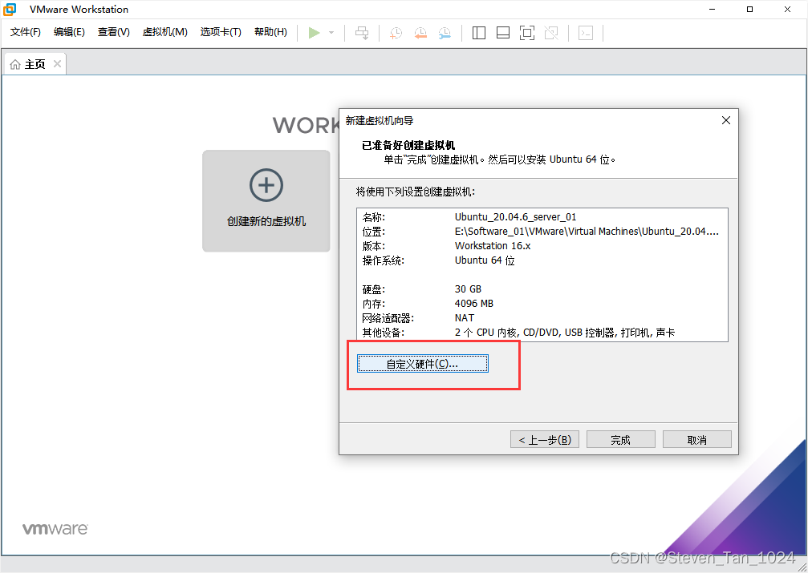Image resolution: width=808 pixels, height=573 pixels.
Task: Click the take snapshot toolbar icon
Action: [396, 34]
